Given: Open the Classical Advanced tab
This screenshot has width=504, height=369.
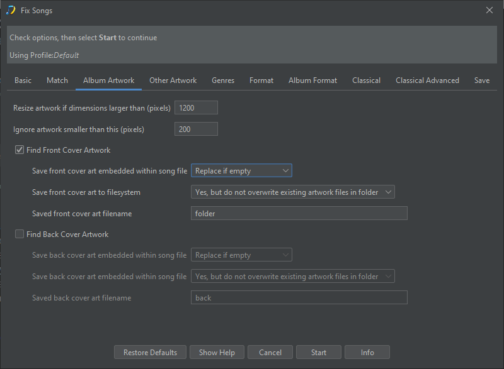Looking at the screenshot, I should coord(427,80).
